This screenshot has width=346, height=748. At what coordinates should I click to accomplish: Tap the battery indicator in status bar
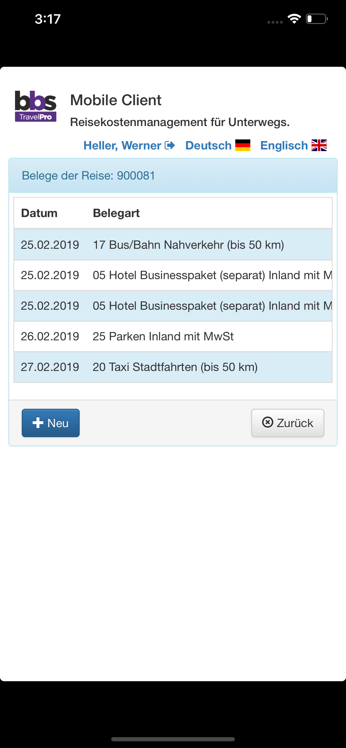[x=317, y=19]
